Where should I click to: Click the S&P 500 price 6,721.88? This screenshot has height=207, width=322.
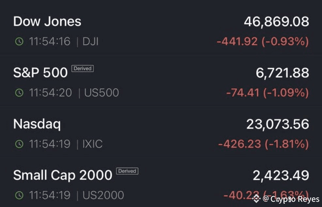pyautogui.click(x=282, y=73)
